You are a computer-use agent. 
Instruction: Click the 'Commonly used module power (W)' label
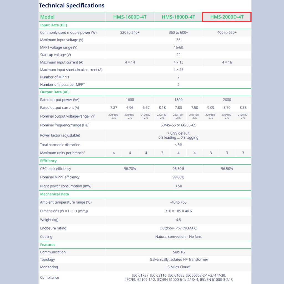(68, 33)
